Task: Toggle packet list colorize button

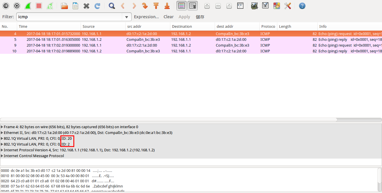Action: [182, 6]
